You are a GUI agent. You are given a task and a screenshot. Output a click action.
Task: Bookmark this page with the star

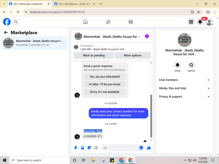tap(198, 12)
